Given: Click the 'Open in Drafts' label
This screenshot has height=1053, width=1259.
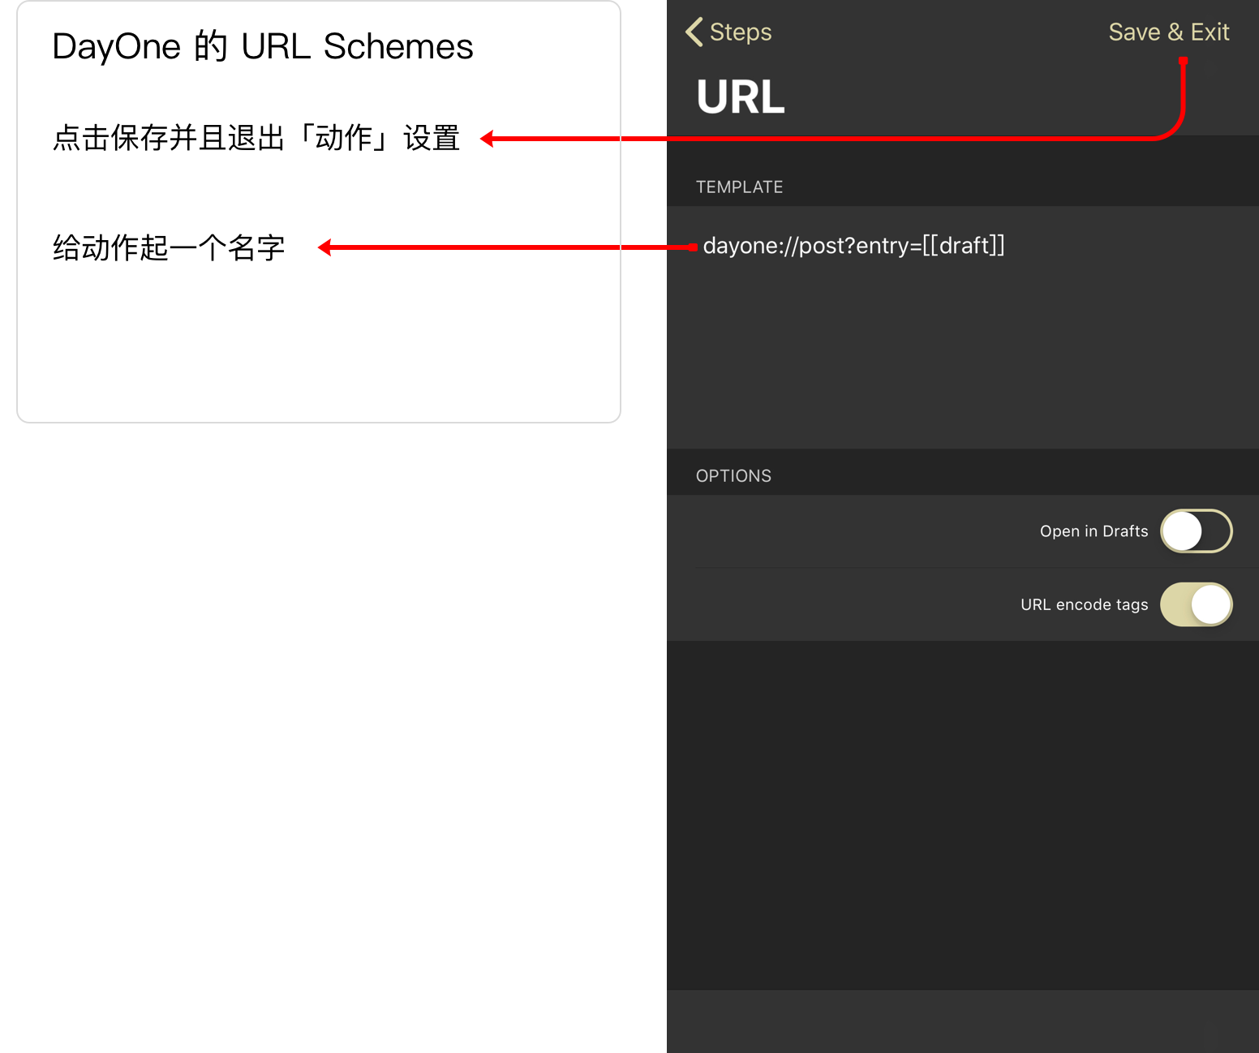Looking at the screenshot, I should pyautogui.click(x=1094, y=531).
